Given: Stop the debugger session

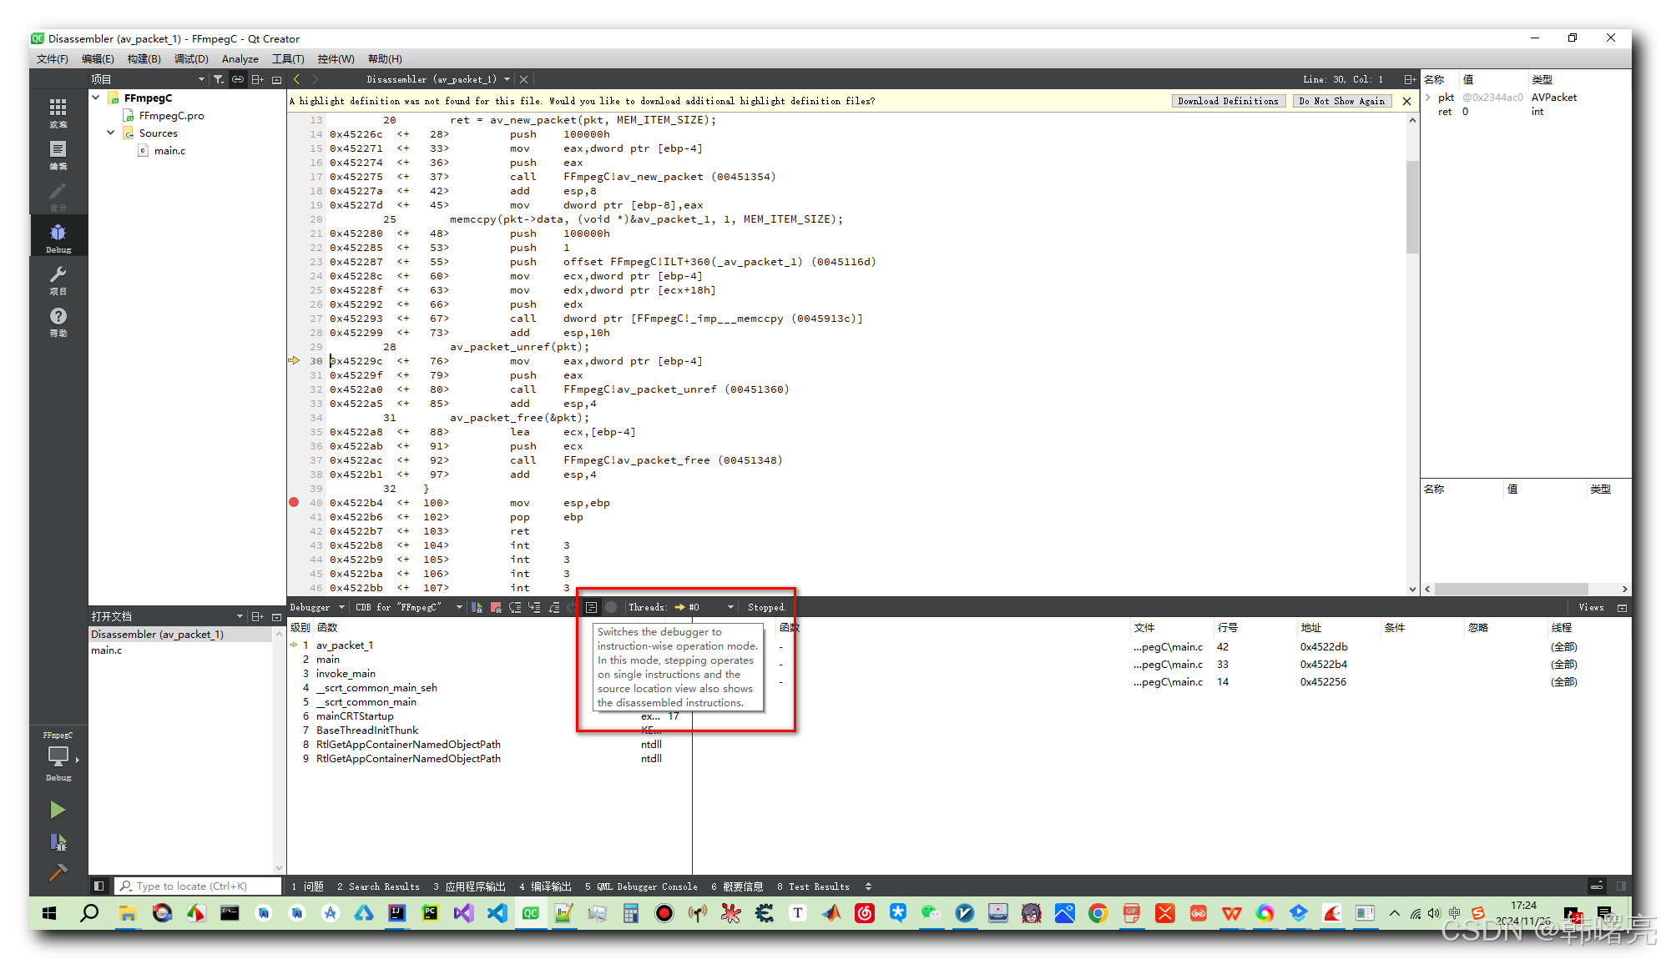Looking at the screenshot, I should [x=496, y=607].
